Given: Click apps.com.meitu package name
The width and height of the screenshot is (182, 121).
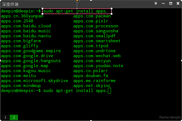Looking at the screenshot, I should (18, 76).
